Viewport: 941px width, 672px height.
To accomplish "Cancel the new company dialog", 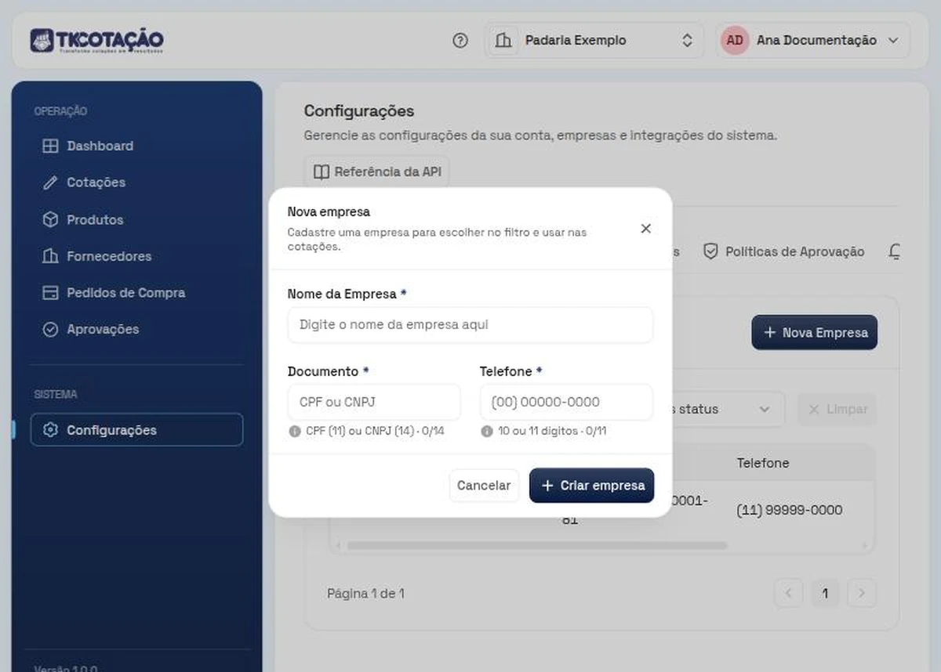I will (484, 486).
